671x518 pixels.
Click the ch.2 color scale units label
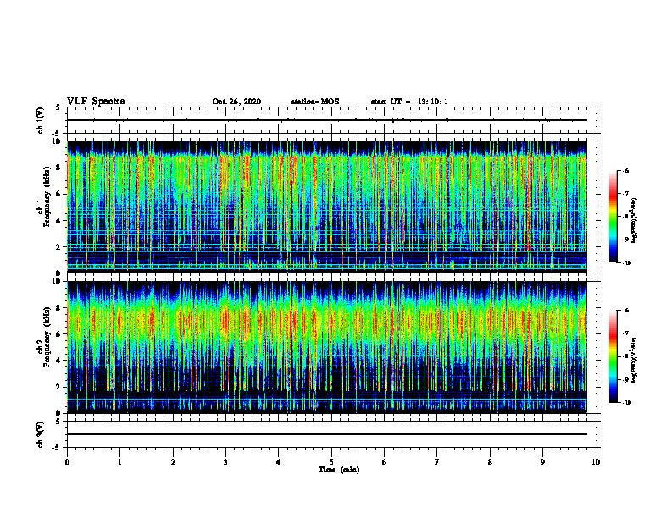click(x=635, y=360)
